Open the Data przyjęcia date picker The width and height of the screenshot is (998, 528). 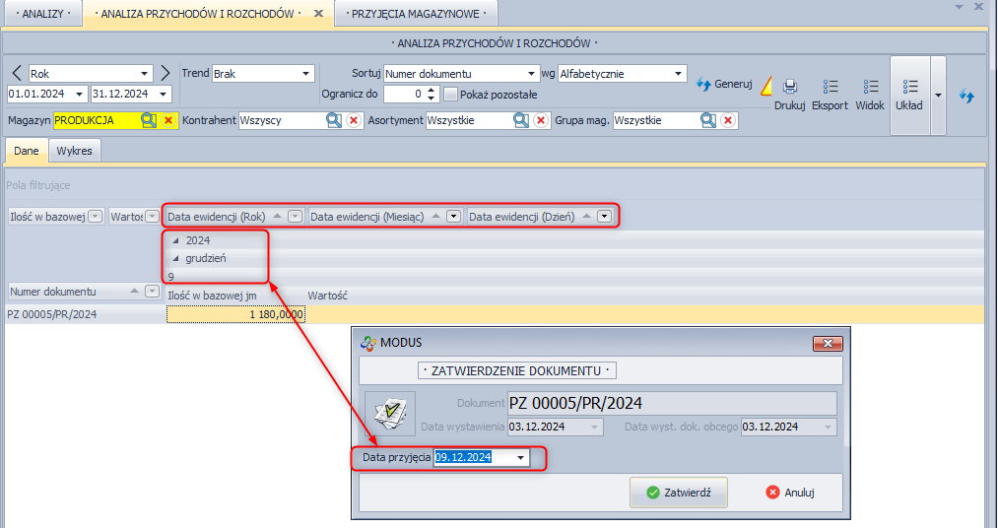[x=521, y=458]
